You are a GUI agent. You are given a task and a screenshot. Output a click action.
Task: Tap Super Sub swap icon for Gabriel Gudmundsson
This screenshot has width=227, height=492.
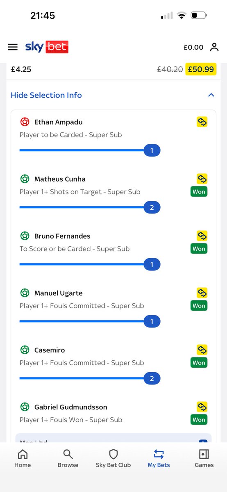coord(202,407)
